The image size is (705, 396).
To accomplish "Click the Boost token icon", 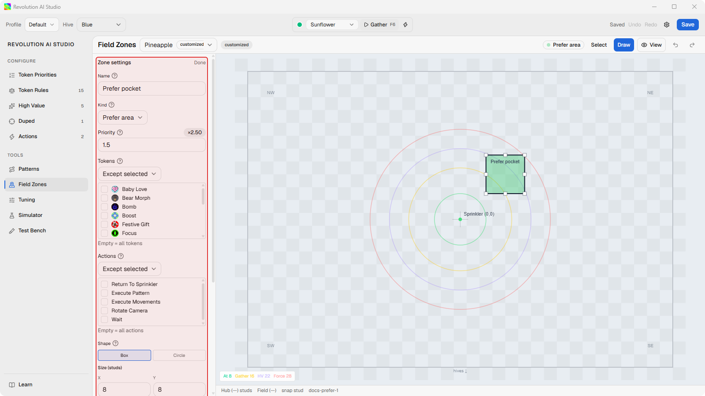I will click(115, 216).
